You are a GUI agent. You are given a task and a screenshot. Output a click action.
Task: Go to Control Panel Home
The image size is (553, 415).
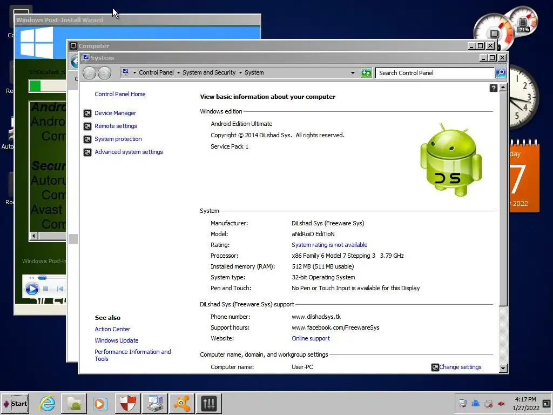(120, 94)
